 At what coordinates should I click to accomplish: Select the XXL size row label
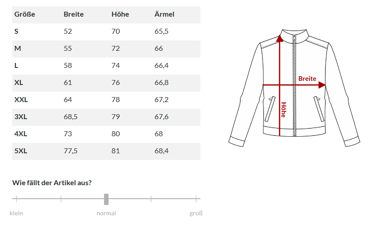pos(21,100)
